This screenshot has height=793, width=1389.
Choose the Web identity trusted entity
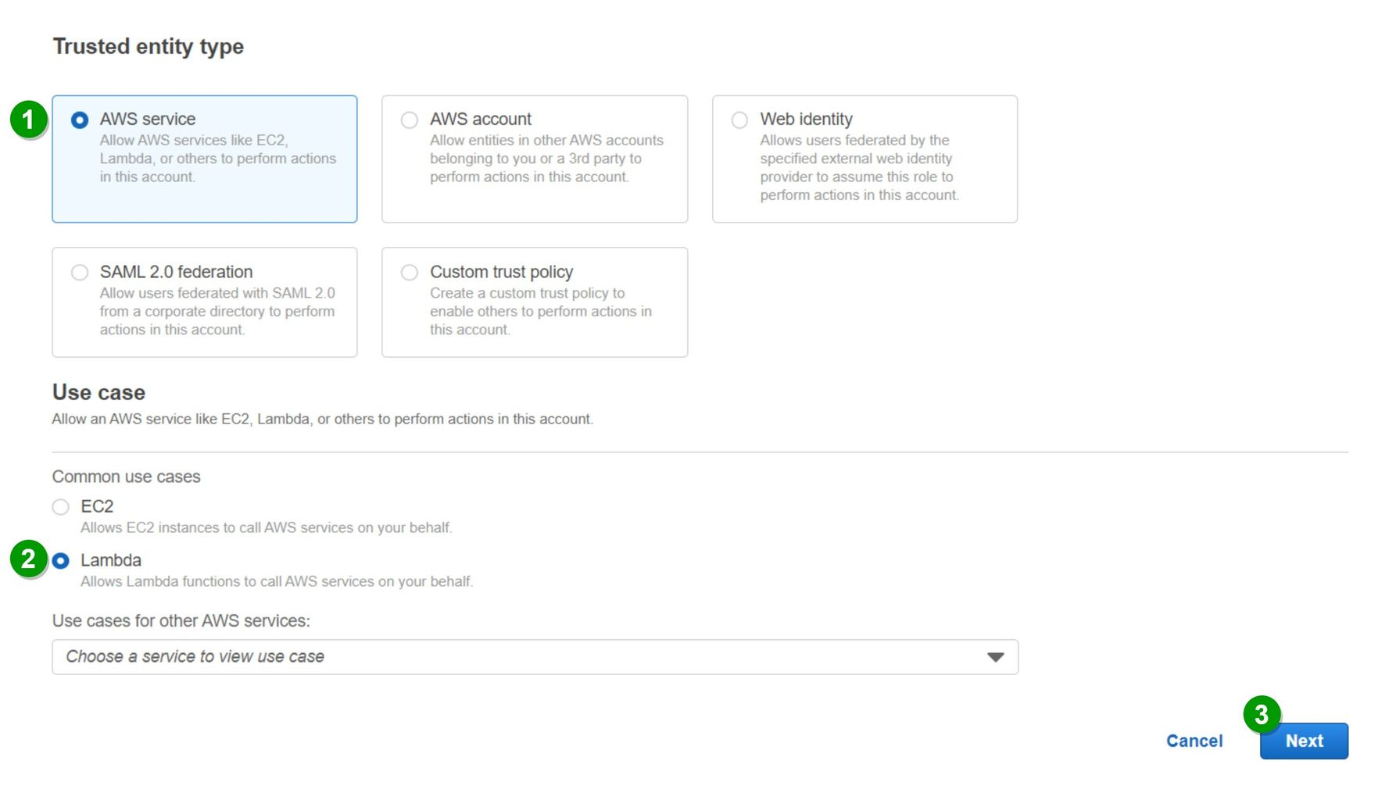point(739,120)
